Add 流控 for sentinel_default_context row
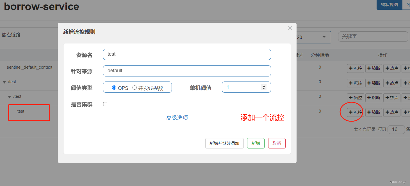The width and height of the screenshot is (410, 186). [x=356, y=68]
